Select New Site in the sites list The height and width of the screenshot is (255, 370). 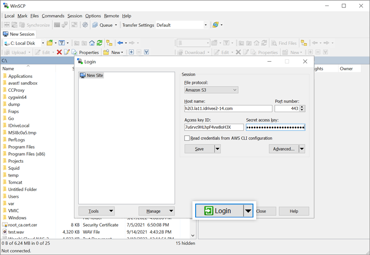(x=92, y=76)
